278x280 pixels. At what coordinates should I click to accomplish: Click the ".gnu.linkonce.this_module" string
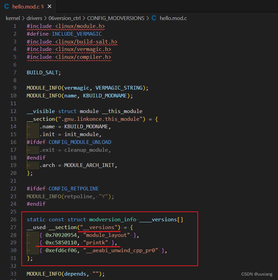pos(100,119)
